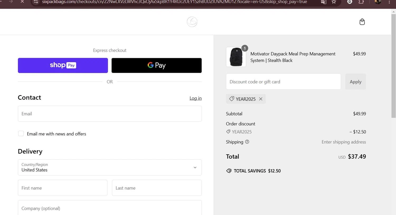The height and width of the screenshot is (215, 396).
Task: Click the Log in link
Action: (196, 98)
